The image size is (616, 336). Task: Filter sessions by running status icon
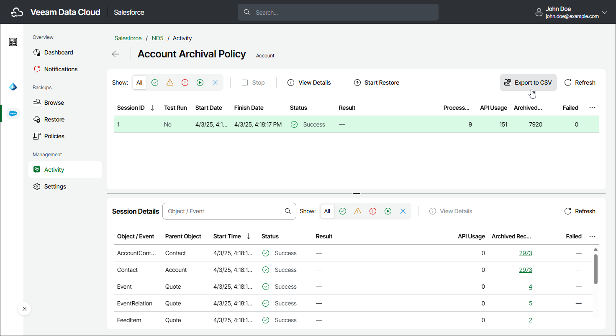point(200,83)
